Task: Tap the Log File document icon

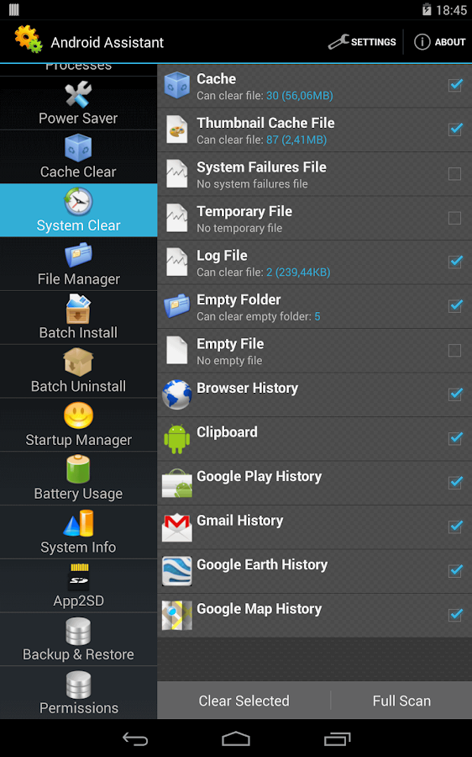Action: (177, 262)
